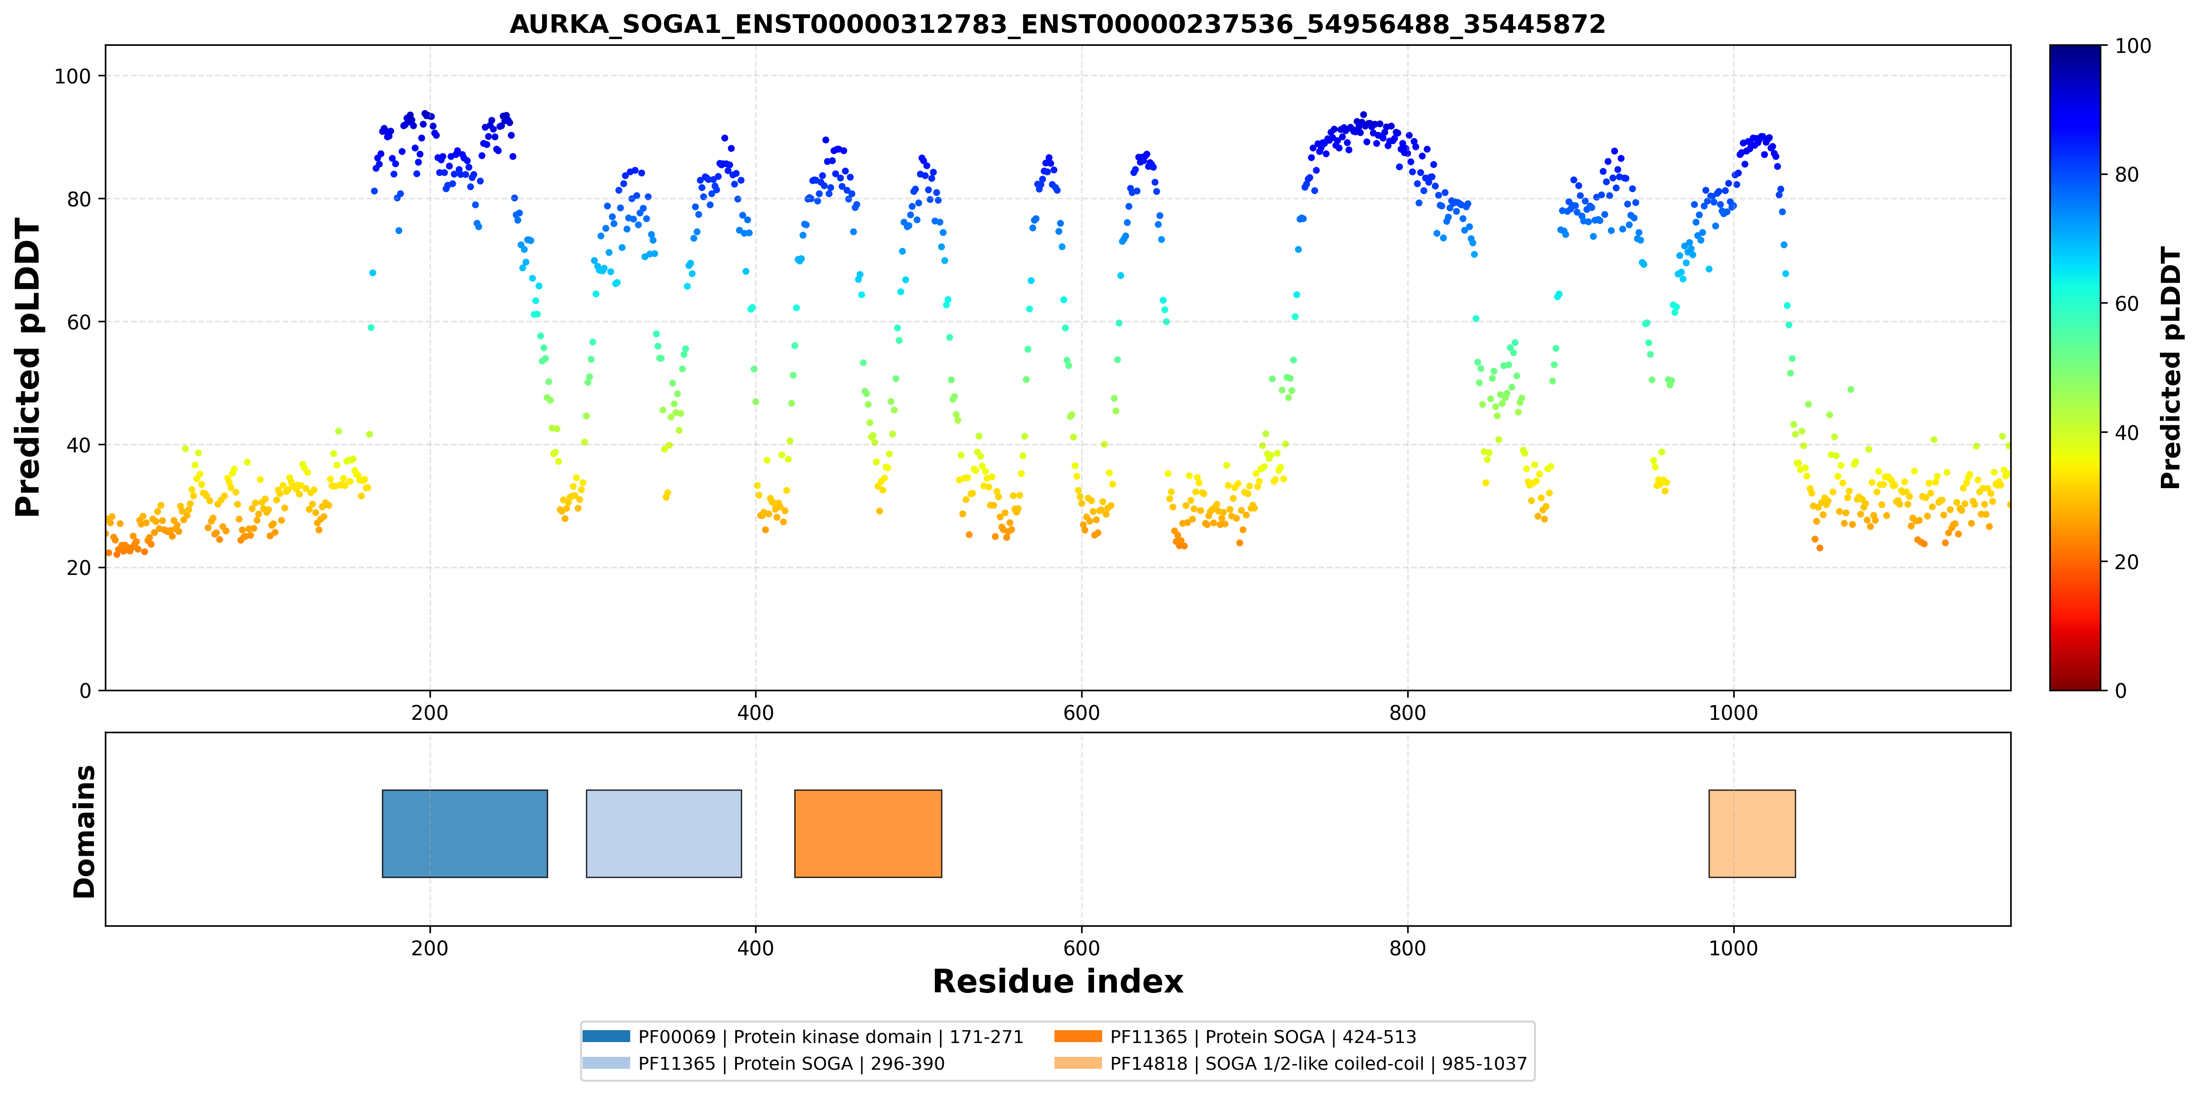
Task: Click the Predicted pLDDT y-axis label
Action: (x=27, y=368)
